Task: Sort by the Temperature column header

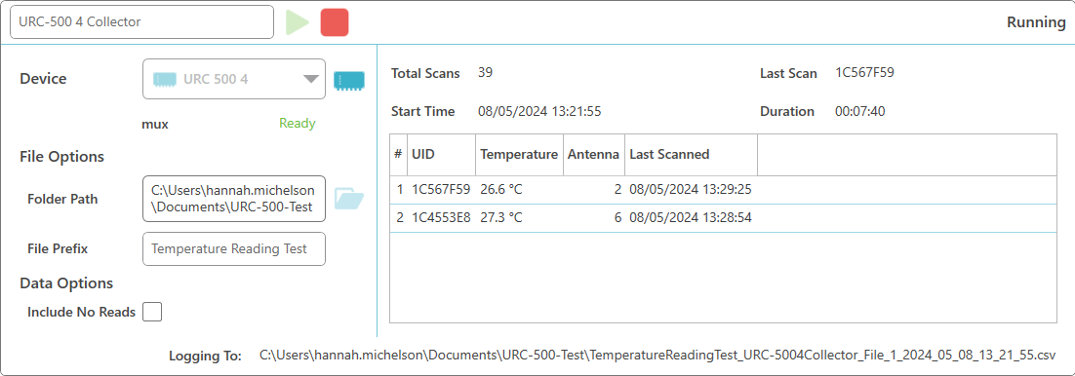Action: [519, 155]
